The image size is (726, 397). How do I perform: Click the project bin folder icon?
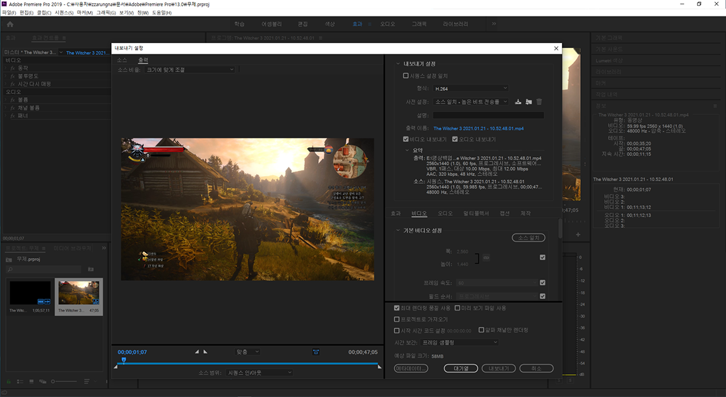(9, 259)
